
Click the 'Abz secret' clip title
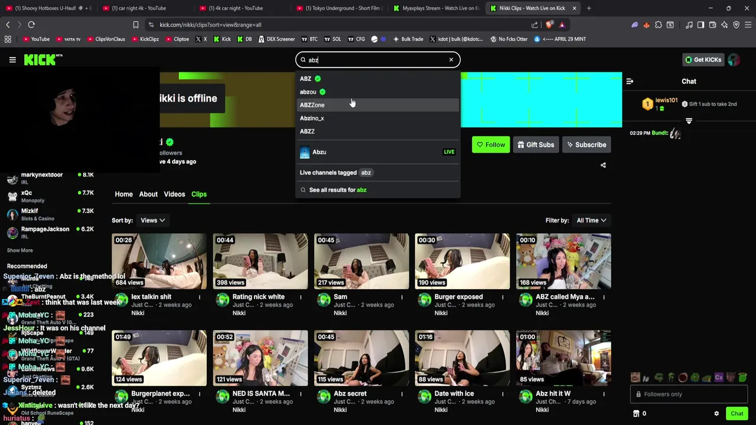(350, 394)
